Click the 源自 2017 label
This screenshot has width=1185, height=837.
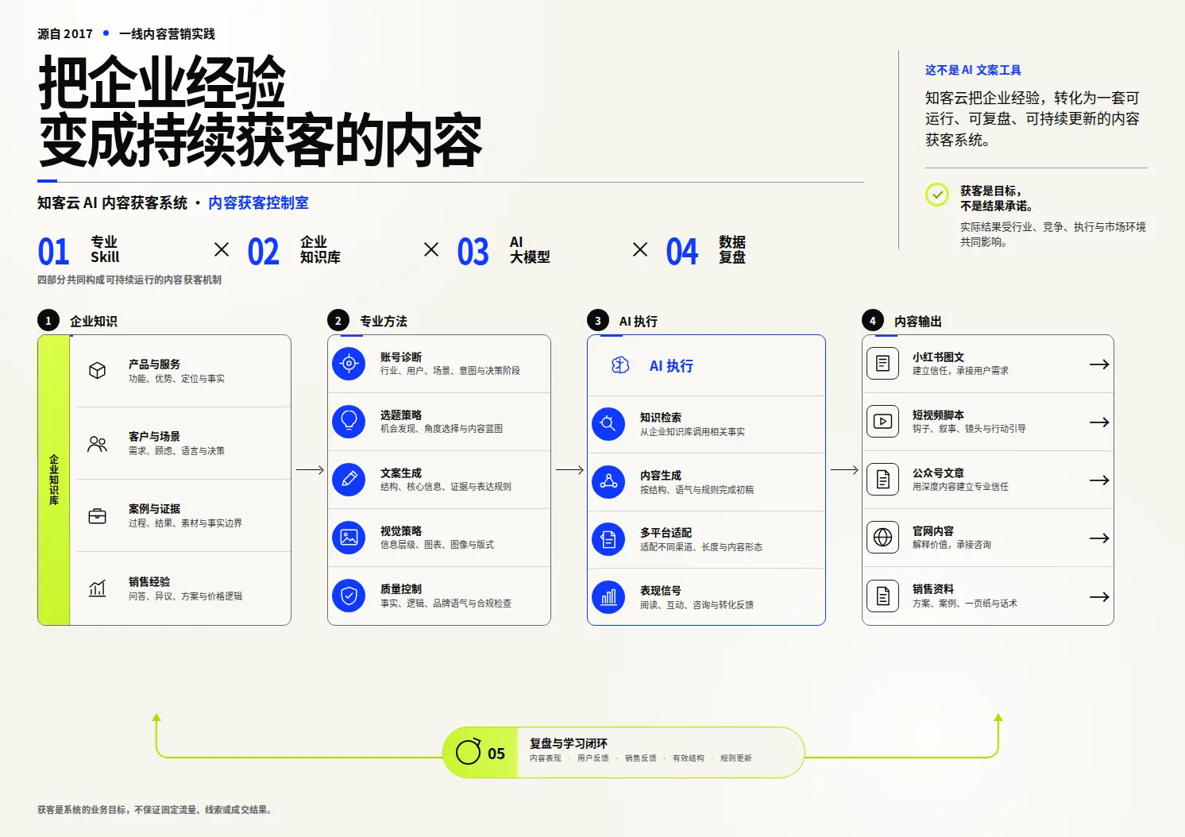65,33
